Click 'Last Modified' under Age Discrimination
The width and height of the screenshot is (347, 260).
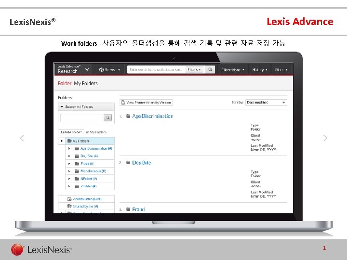(x=262, y=145)
